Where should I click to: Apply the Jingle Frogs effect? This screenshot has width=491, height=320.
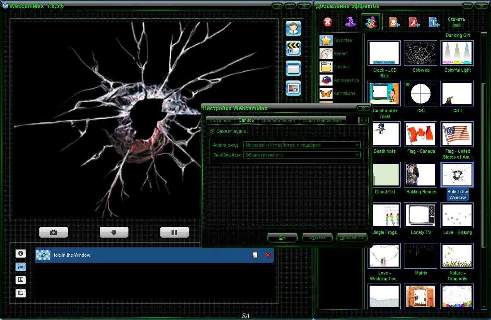[x=387, y=215]
